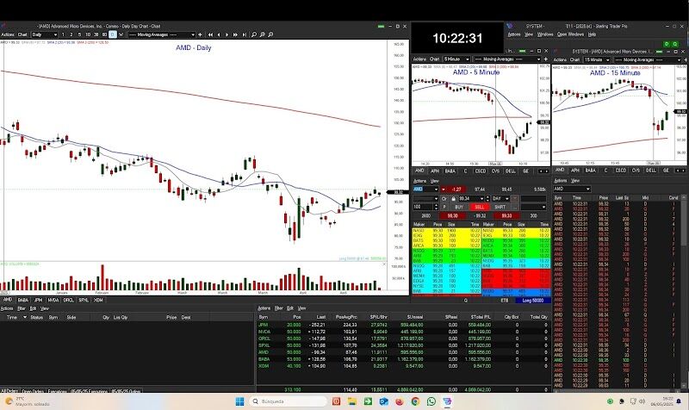
Task: Select BABA tab below Daily chart
Action: 23,300
